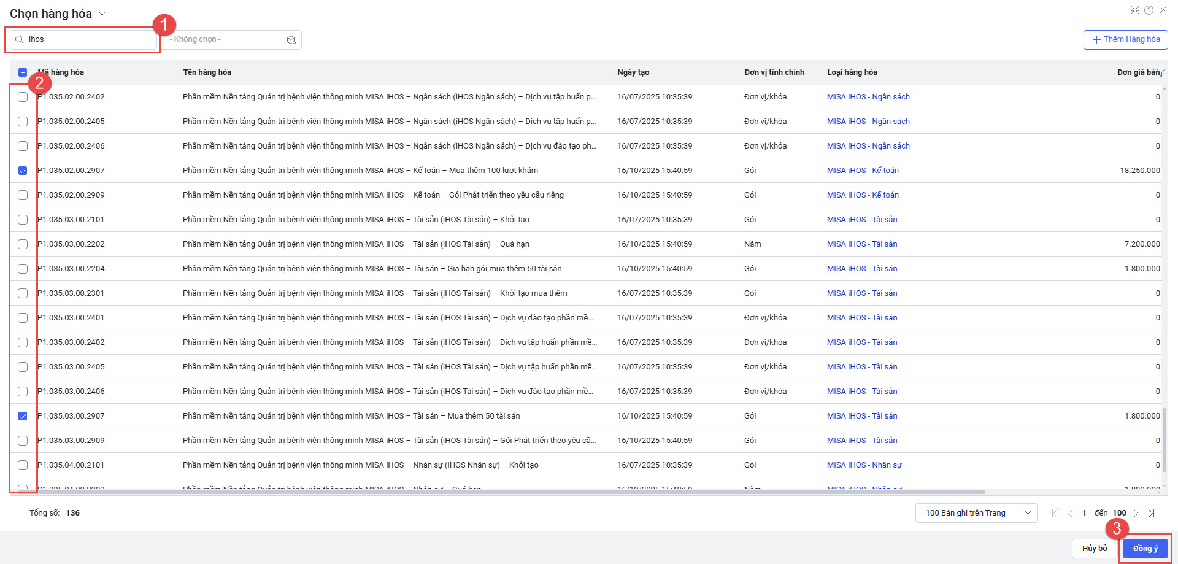Open the help question mark icon
The height and width of the screenshot is (564, 1178).
[1149, 10]
